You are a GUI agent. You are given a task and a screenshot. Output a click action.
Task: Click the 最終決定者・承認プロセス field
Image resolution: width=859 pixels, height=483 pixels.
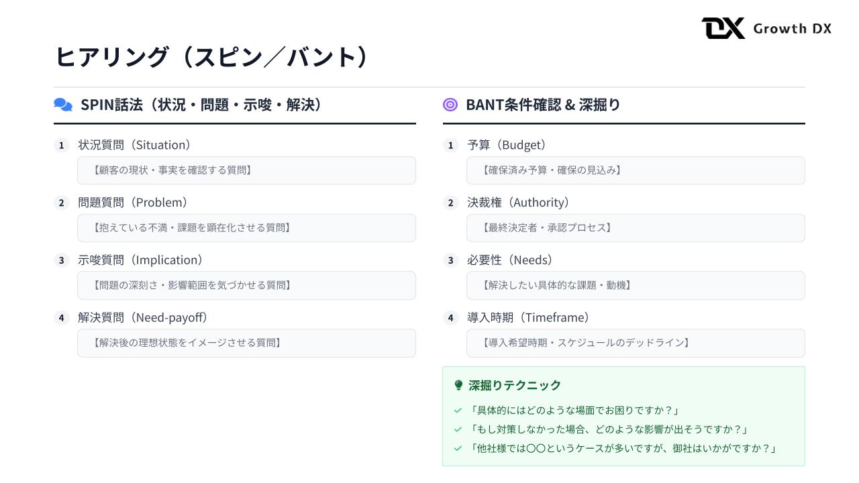tap(636, 228)
